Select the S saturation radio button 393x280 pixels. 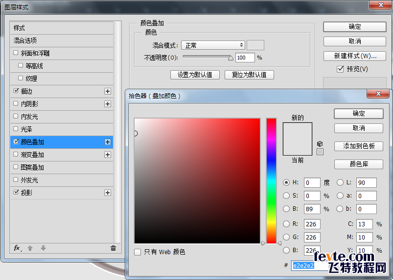286,196
